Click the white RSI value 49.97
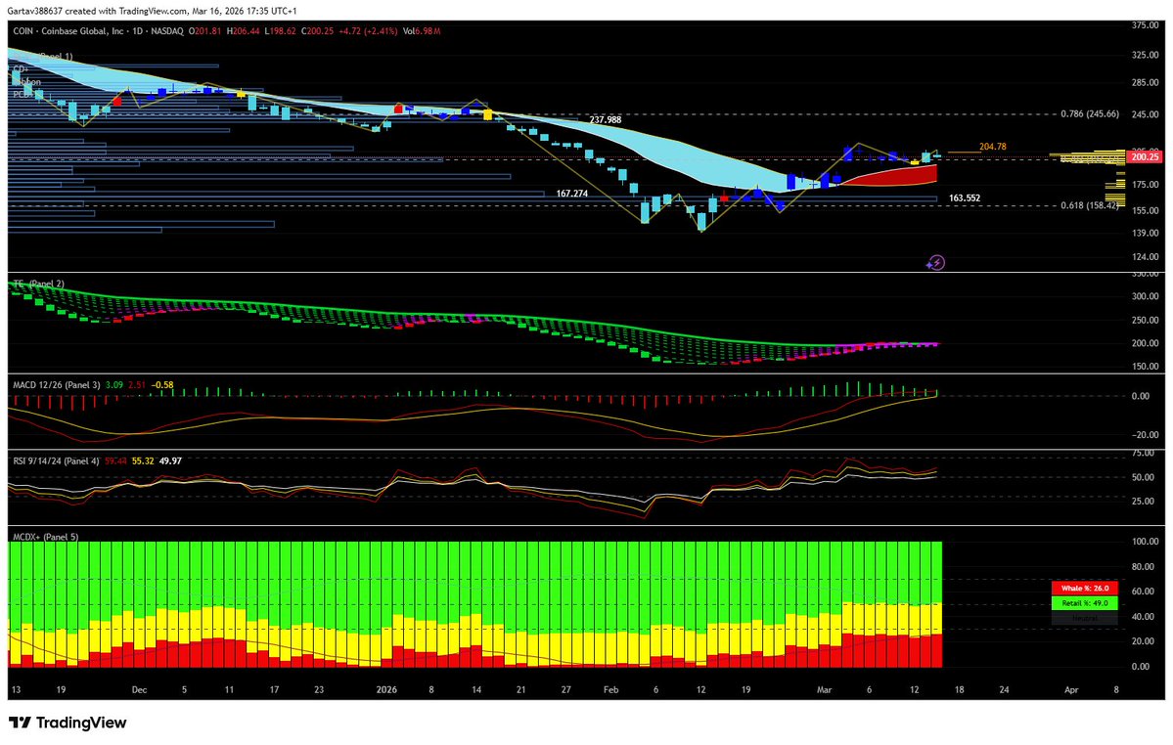This screenshot has width=1173, height=745. (170, 461)
